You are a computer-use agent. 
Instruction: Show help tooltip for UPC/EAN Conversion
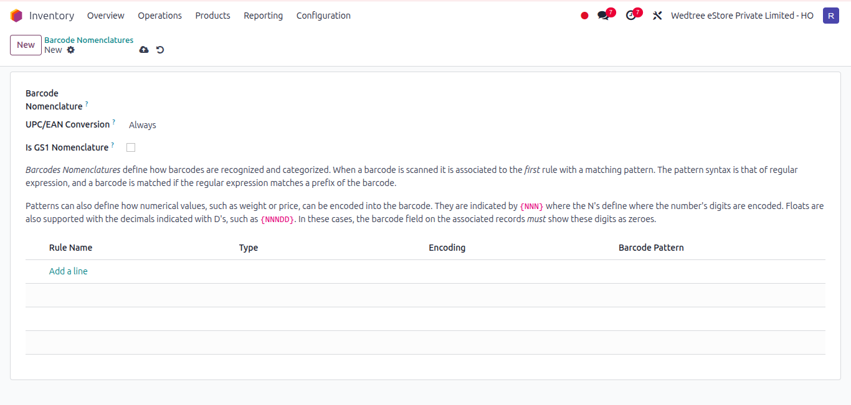tap(114, 122)
